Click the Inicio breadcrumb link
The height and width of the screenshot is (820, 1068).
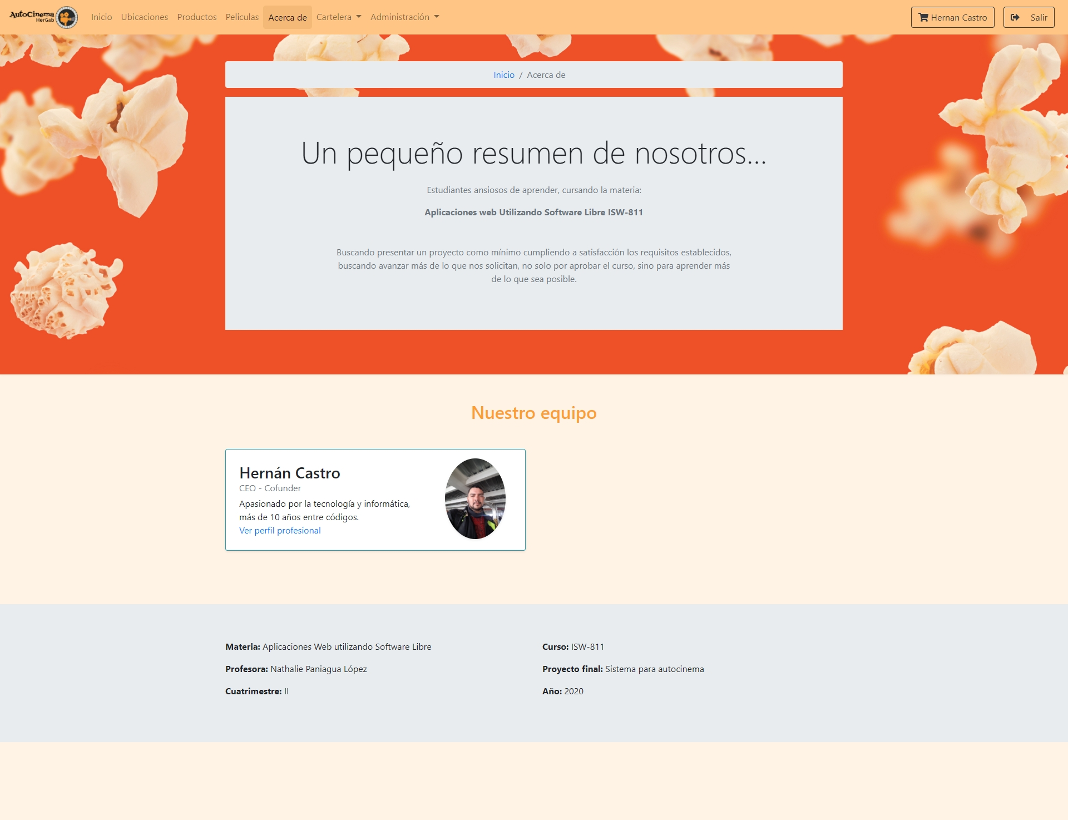[x=503, y=75]
